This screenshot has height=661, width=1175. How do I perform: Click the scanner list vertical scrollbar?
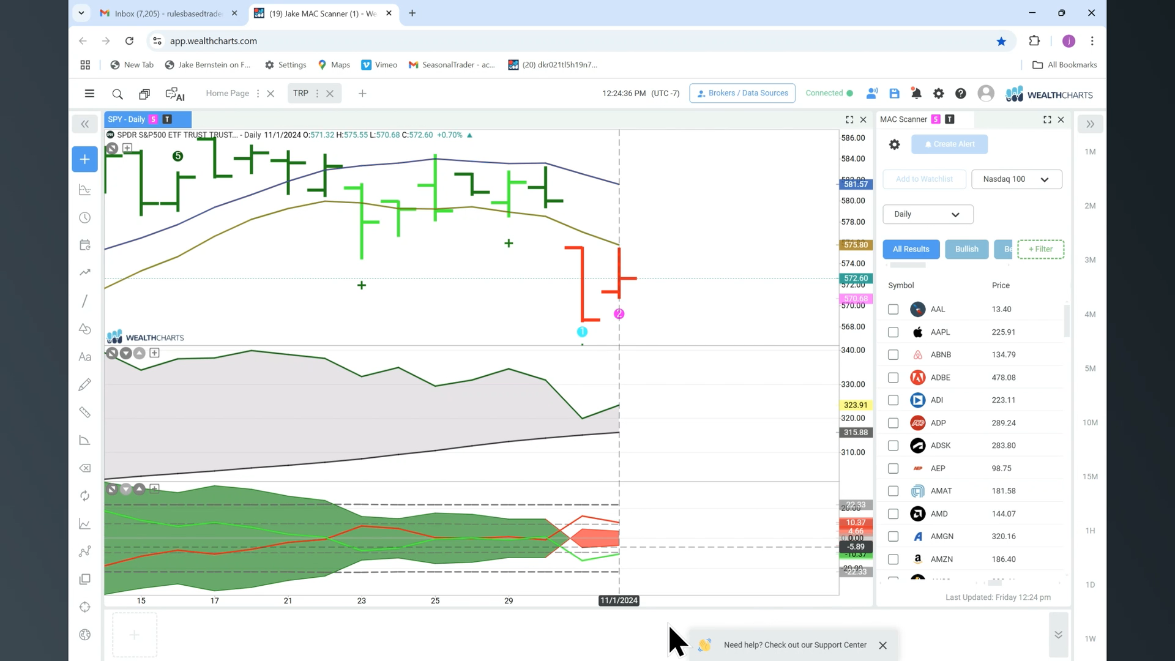1067,321
